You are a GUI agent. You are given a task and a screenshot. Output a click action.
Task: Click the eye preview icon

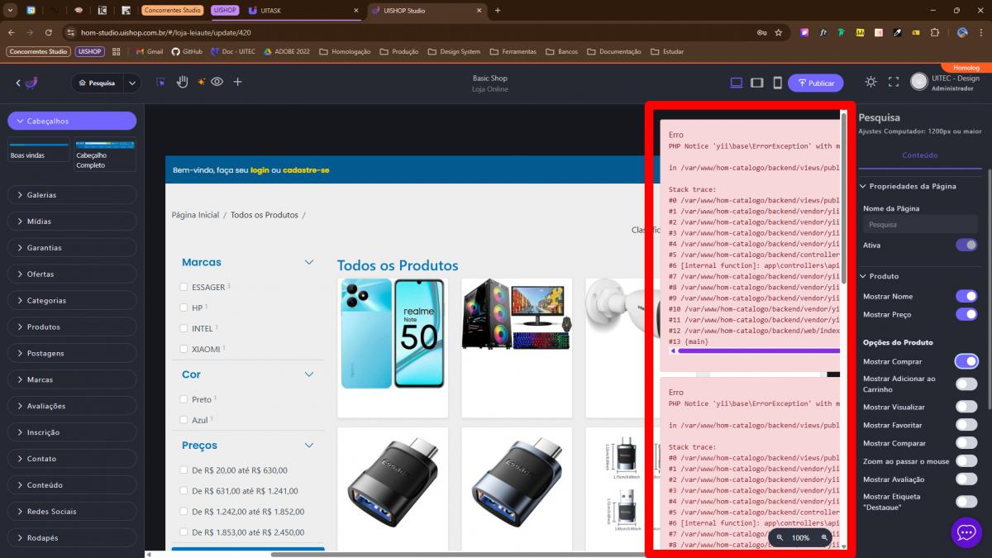[217, 82]
